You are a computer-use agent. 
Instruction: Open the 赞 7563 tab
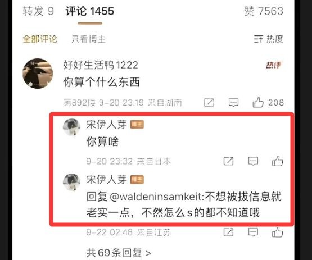click(x=264, y=11)
